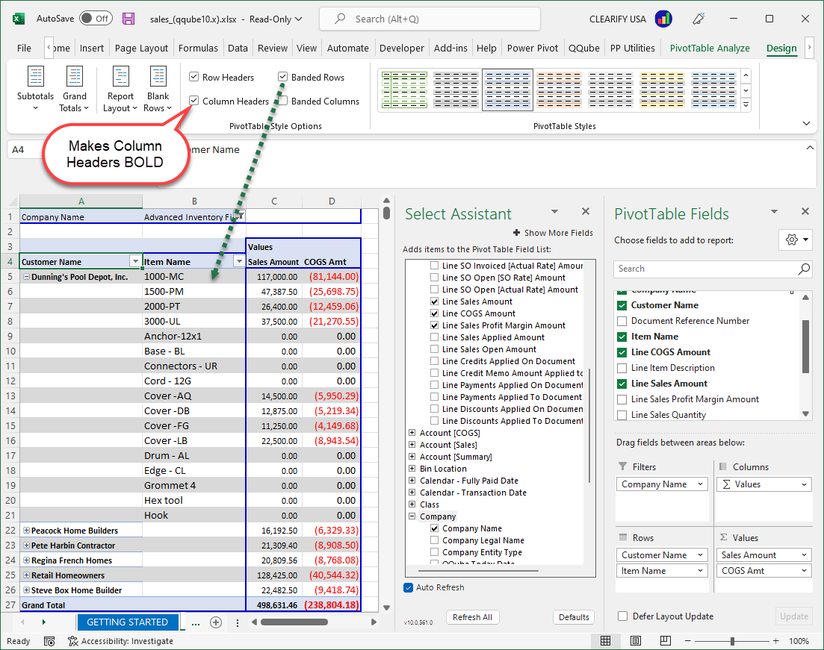Collapse the Company tree node
This screenshot has height=650, width=824.
[412, 516]
